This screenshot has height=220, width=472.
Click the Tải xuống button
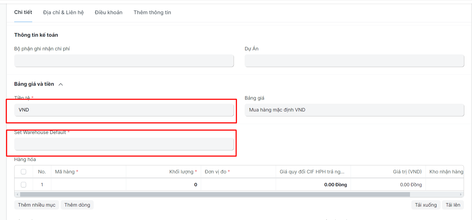[x=426, y=205]
